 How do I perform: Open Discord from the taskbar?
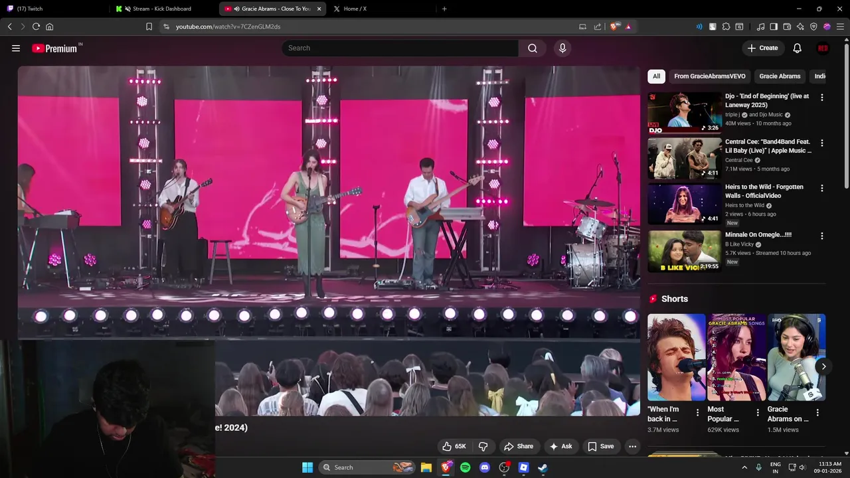[x=484, y=467]
